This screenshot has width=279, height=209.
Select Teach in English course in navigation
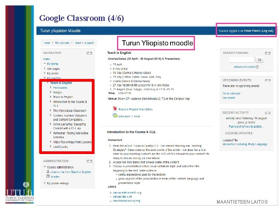click(61, 83)
